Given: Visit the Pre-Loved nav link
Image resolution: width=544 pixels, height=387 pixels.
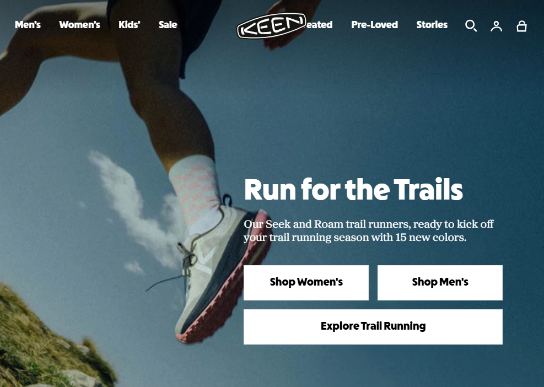Looking at the screenshot, I should (x=374, y=25).
